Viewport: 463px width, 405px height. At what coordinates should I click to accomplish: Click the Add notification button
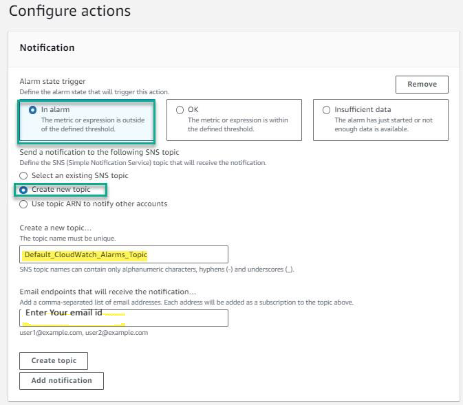pos(61,380)
